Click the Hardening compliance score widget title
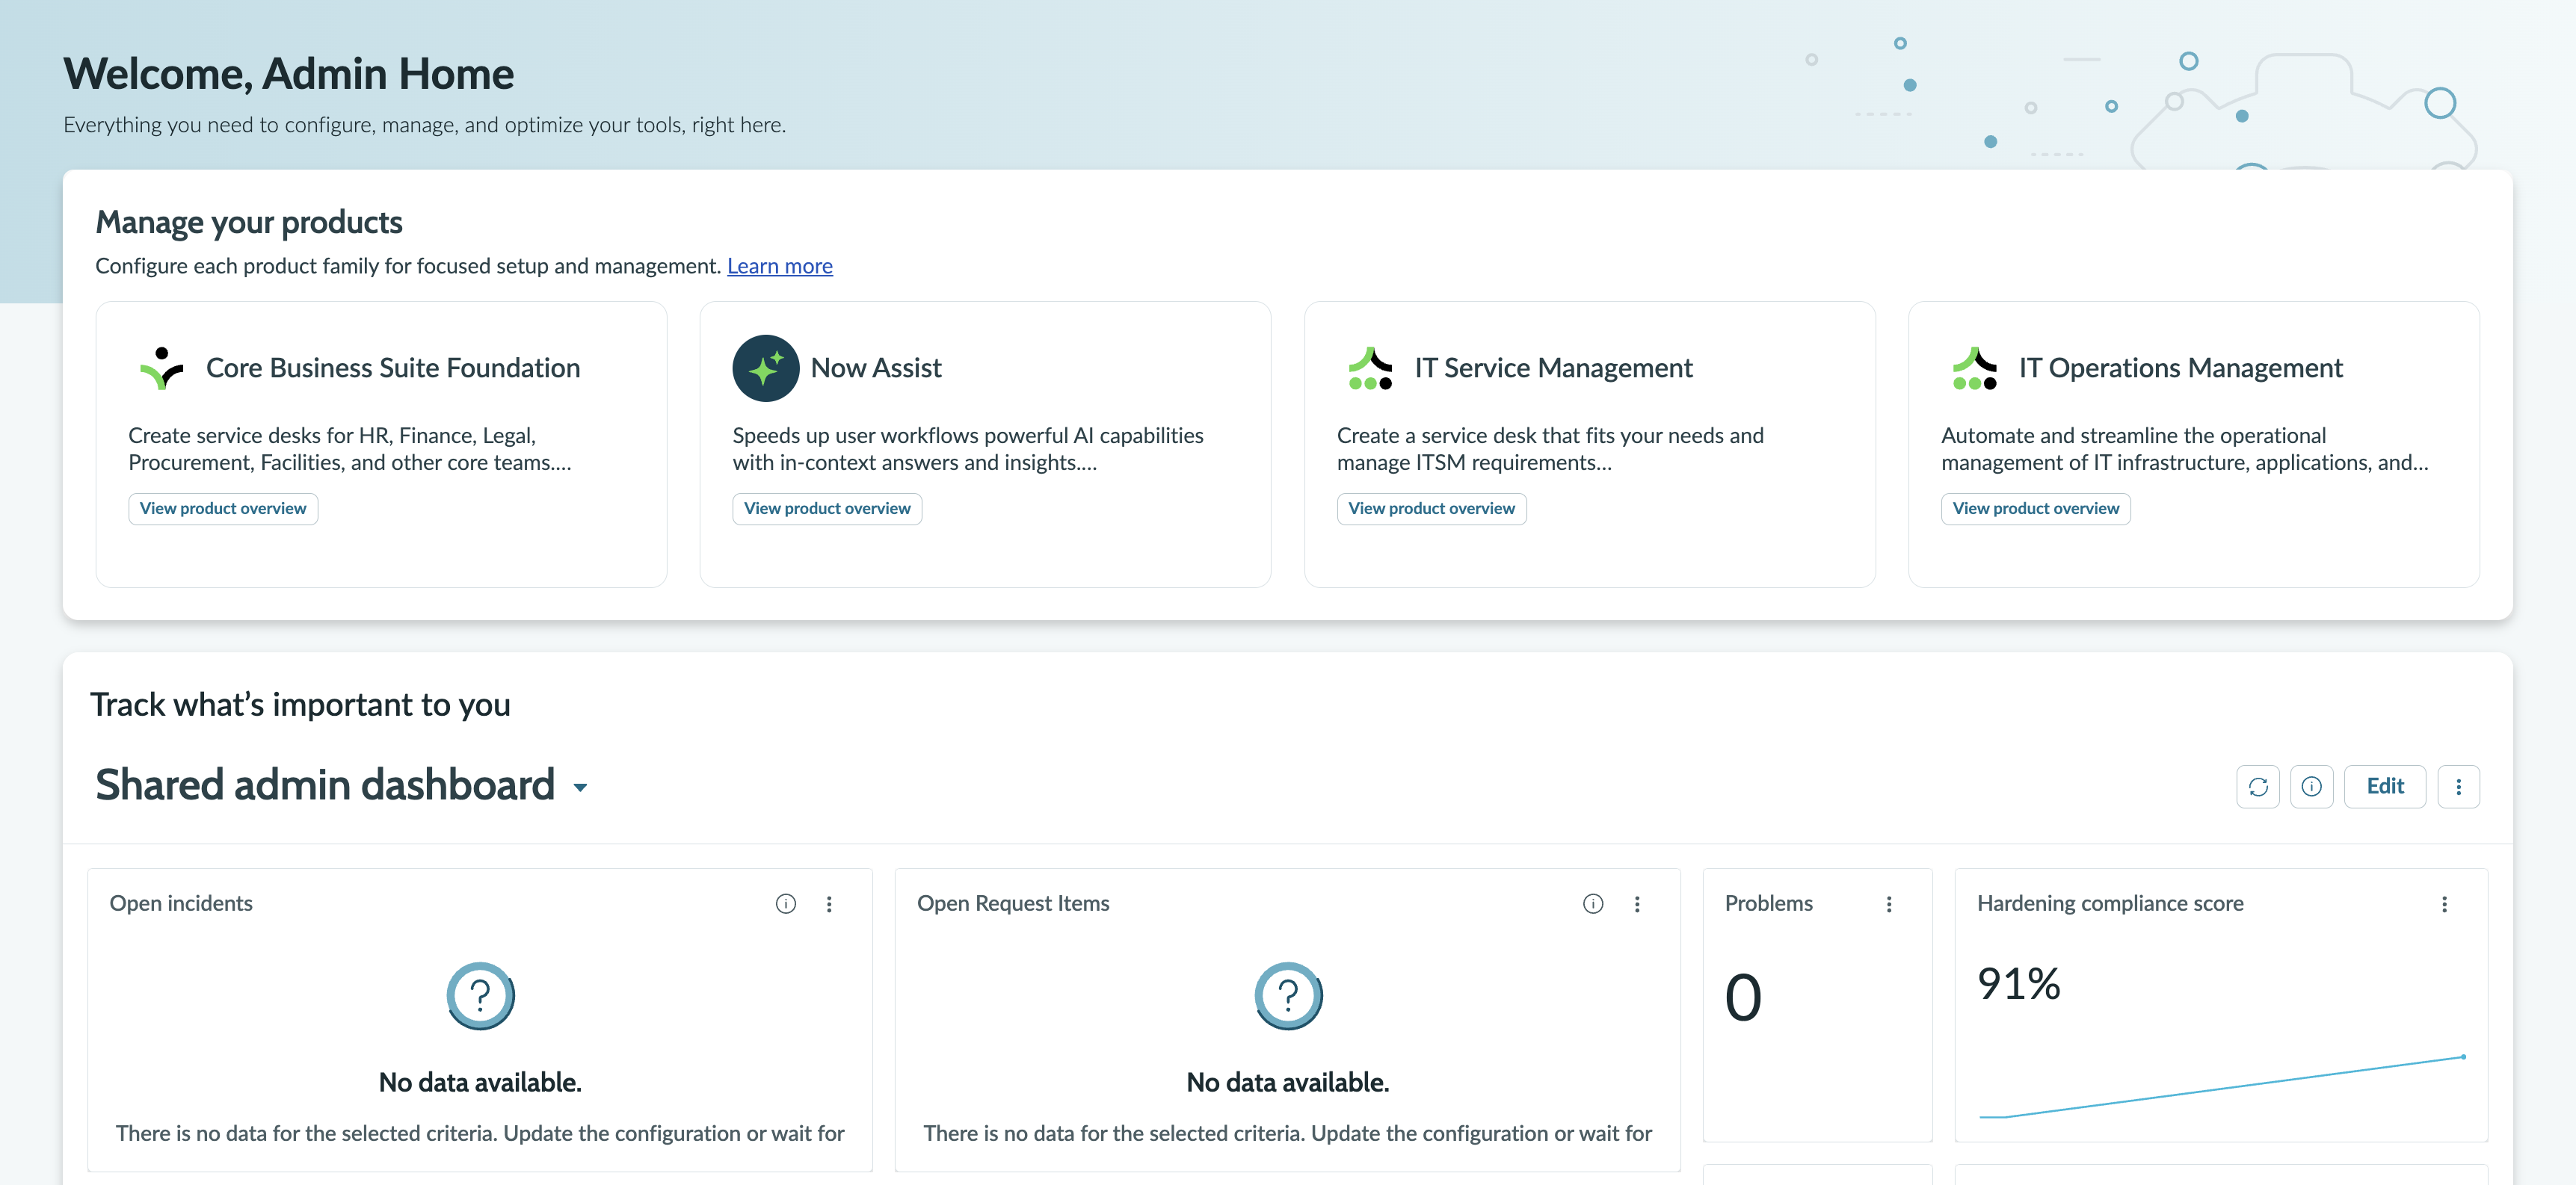Screen dimensions: 2576x1185 point(2110,903)
